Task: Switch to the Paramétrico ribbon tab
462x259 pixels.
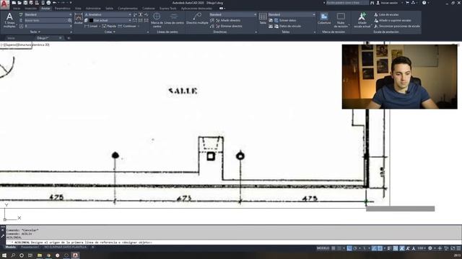Action: 63,9
